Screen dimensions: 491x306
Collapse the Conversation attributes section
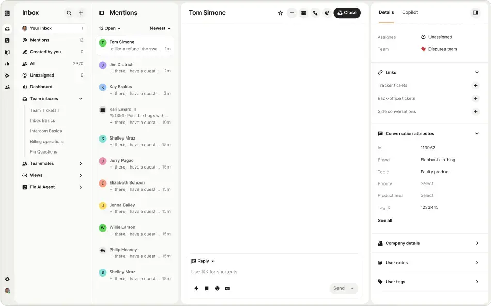point(477,134)
